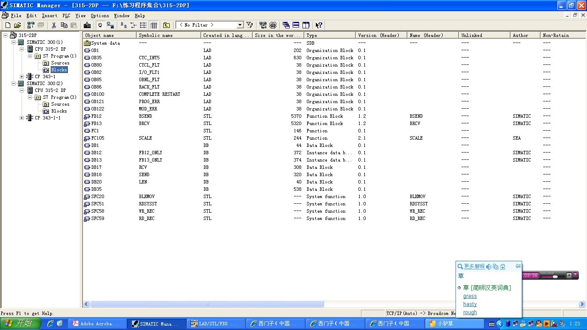
Task: Select Details view button
Action: [x=154, y=25]
